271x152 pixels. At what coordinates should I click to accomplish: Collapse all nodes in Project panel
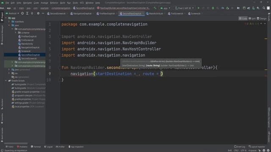[x=32, y=14]
